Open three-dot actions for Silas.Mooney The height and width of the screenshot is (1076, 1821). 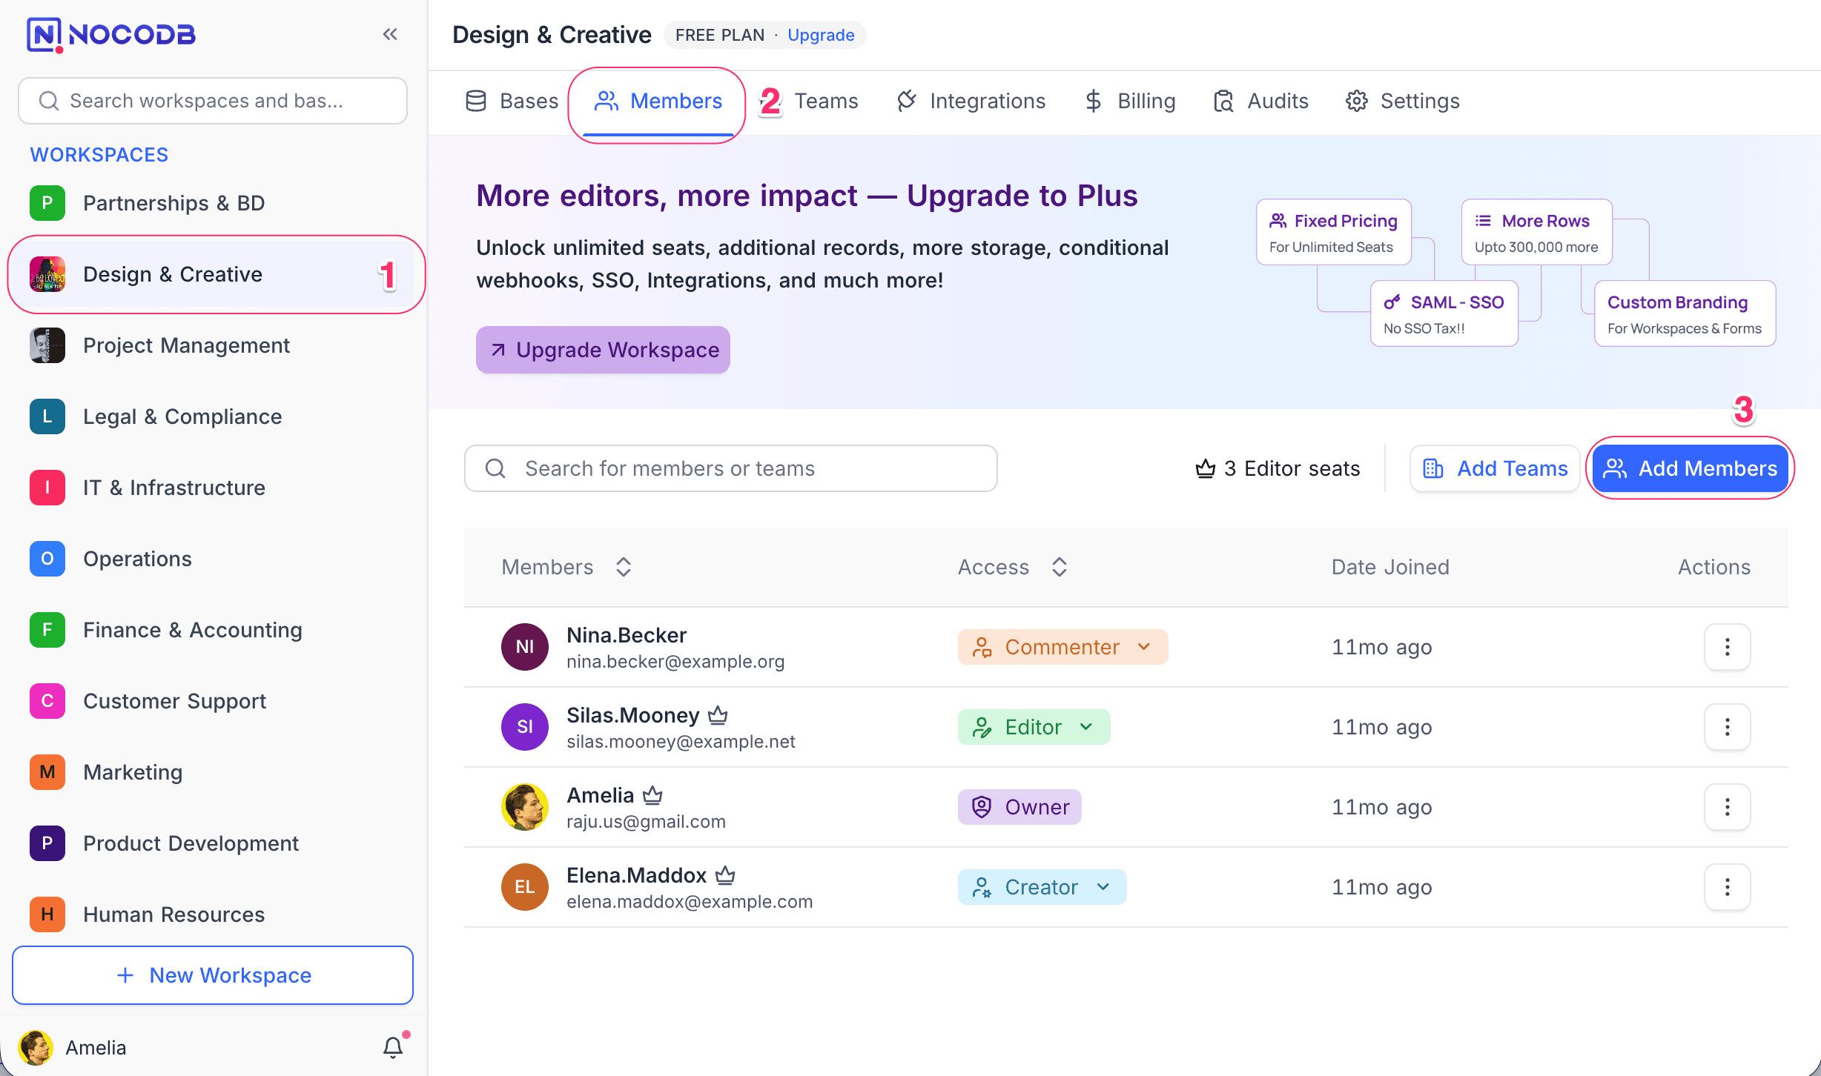[1727, 727]
